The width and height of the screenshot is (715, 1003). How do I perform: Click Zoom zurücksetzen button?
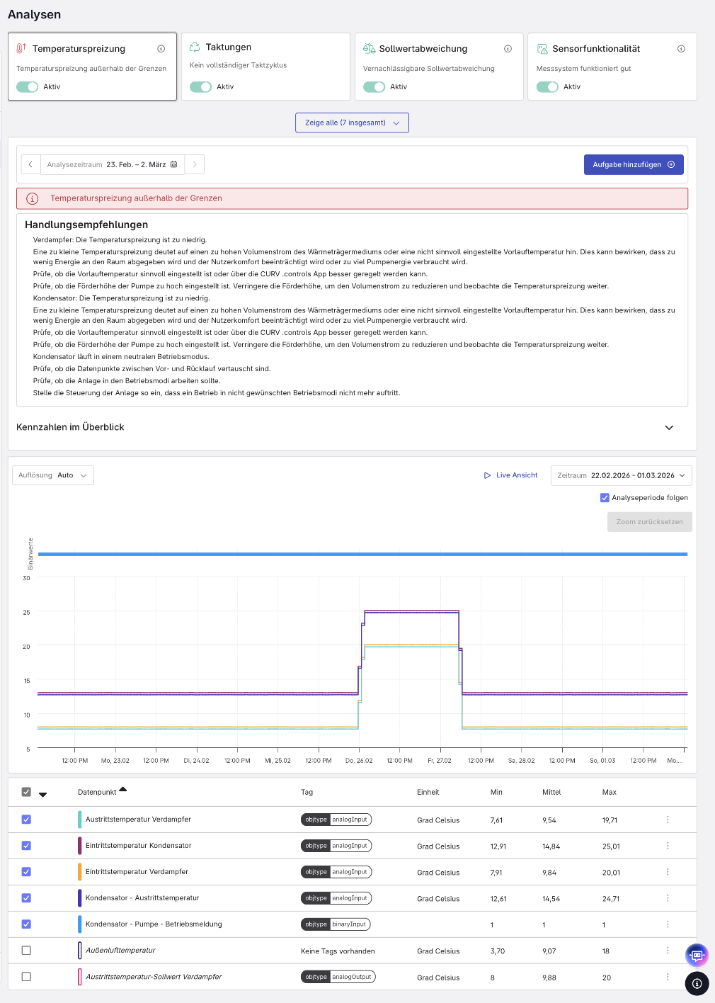coord(649,522)
